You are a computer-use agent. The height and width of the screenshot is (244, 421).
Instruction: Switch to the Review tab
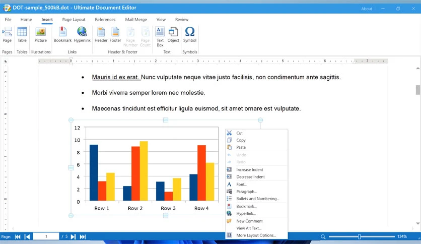182,19
